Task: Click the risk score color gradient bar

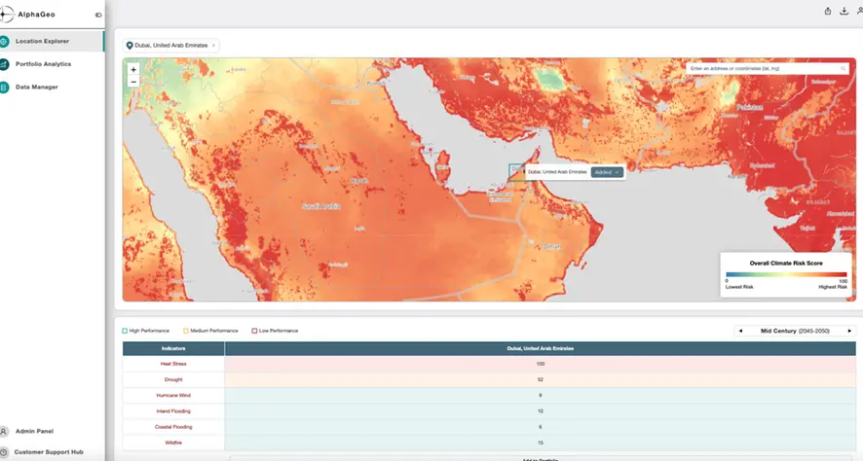Action: (786, 274)
